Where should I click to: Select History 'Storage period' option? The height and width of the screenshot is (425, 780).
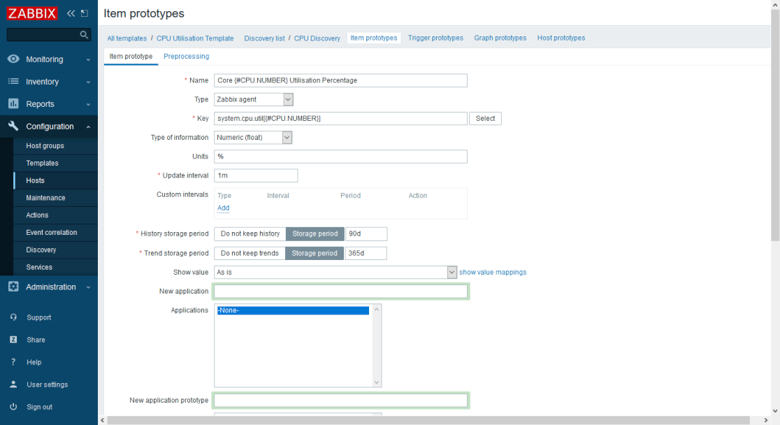coord(315,233)
